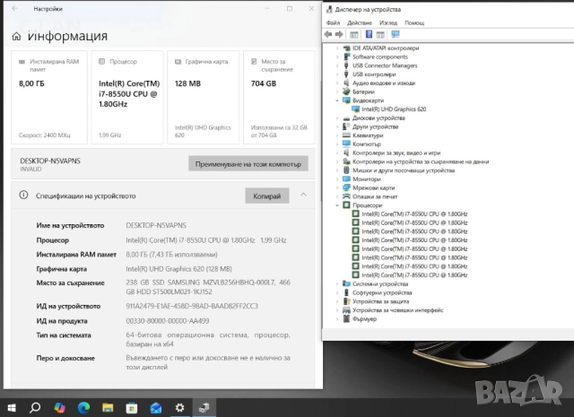This screenshot has height=417, width=574.
Task: Collapse the Видеокарти node
Action: 337,100
